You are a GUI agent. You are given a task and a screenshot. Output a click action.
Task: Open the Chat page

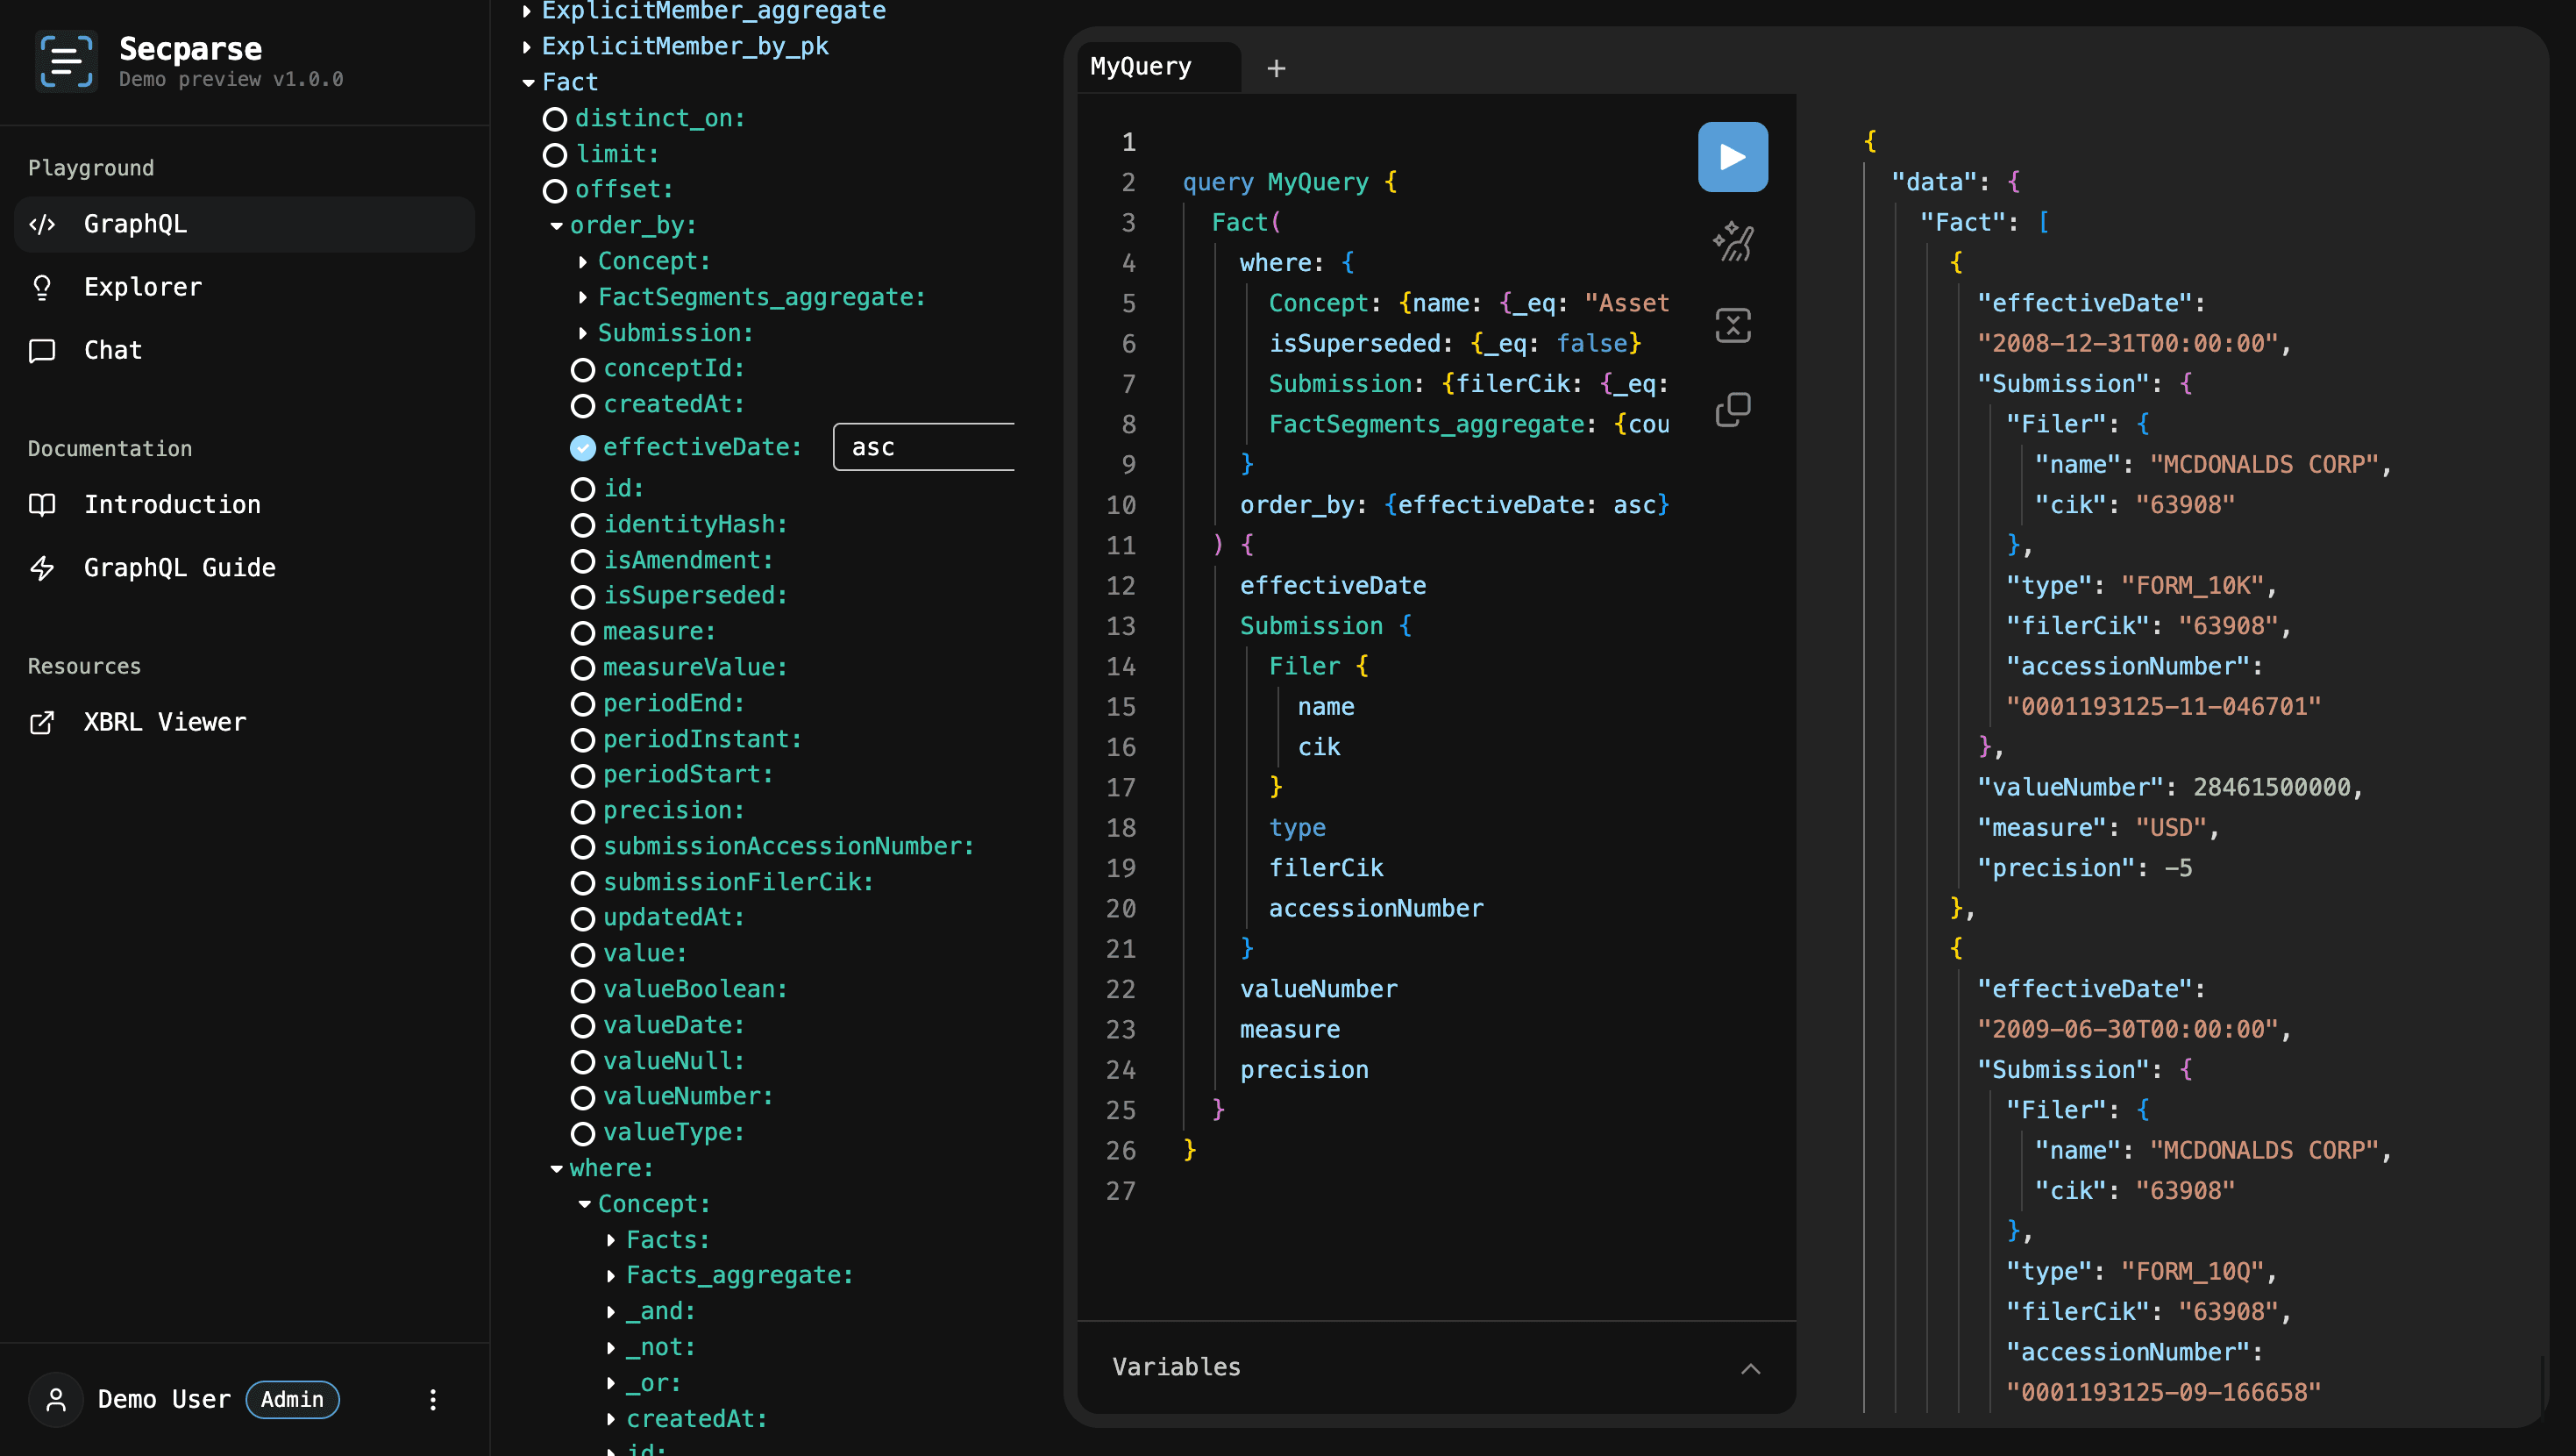(112, 350)
